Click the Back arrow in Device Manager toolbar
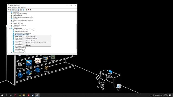Image resolution: width=173 pixels, height=97 pixels. point(8,10)
